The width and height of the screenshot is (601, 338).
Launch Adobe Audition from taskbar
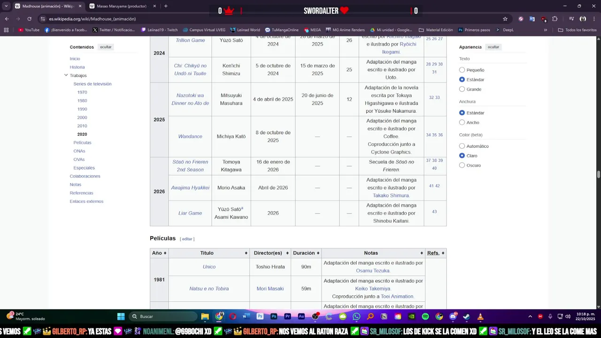tap(301, 316)
